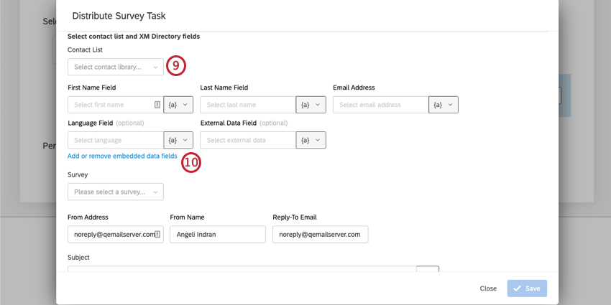Screen dimensions: 611x305
Task: Click the Select first name field
Action: pyautogui.click(x=110, y=105)
